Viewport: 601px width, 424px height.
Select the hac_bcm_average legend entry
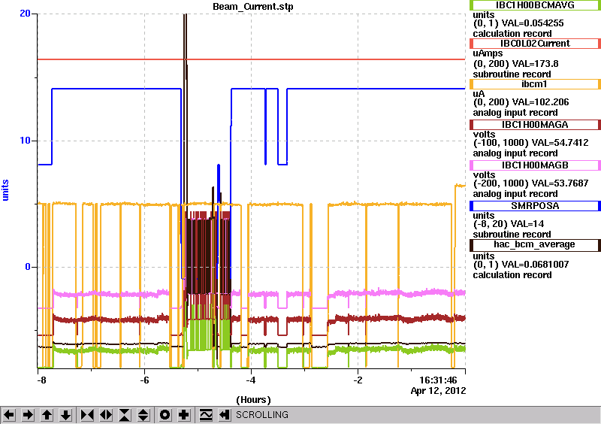(x=535, y=245)
